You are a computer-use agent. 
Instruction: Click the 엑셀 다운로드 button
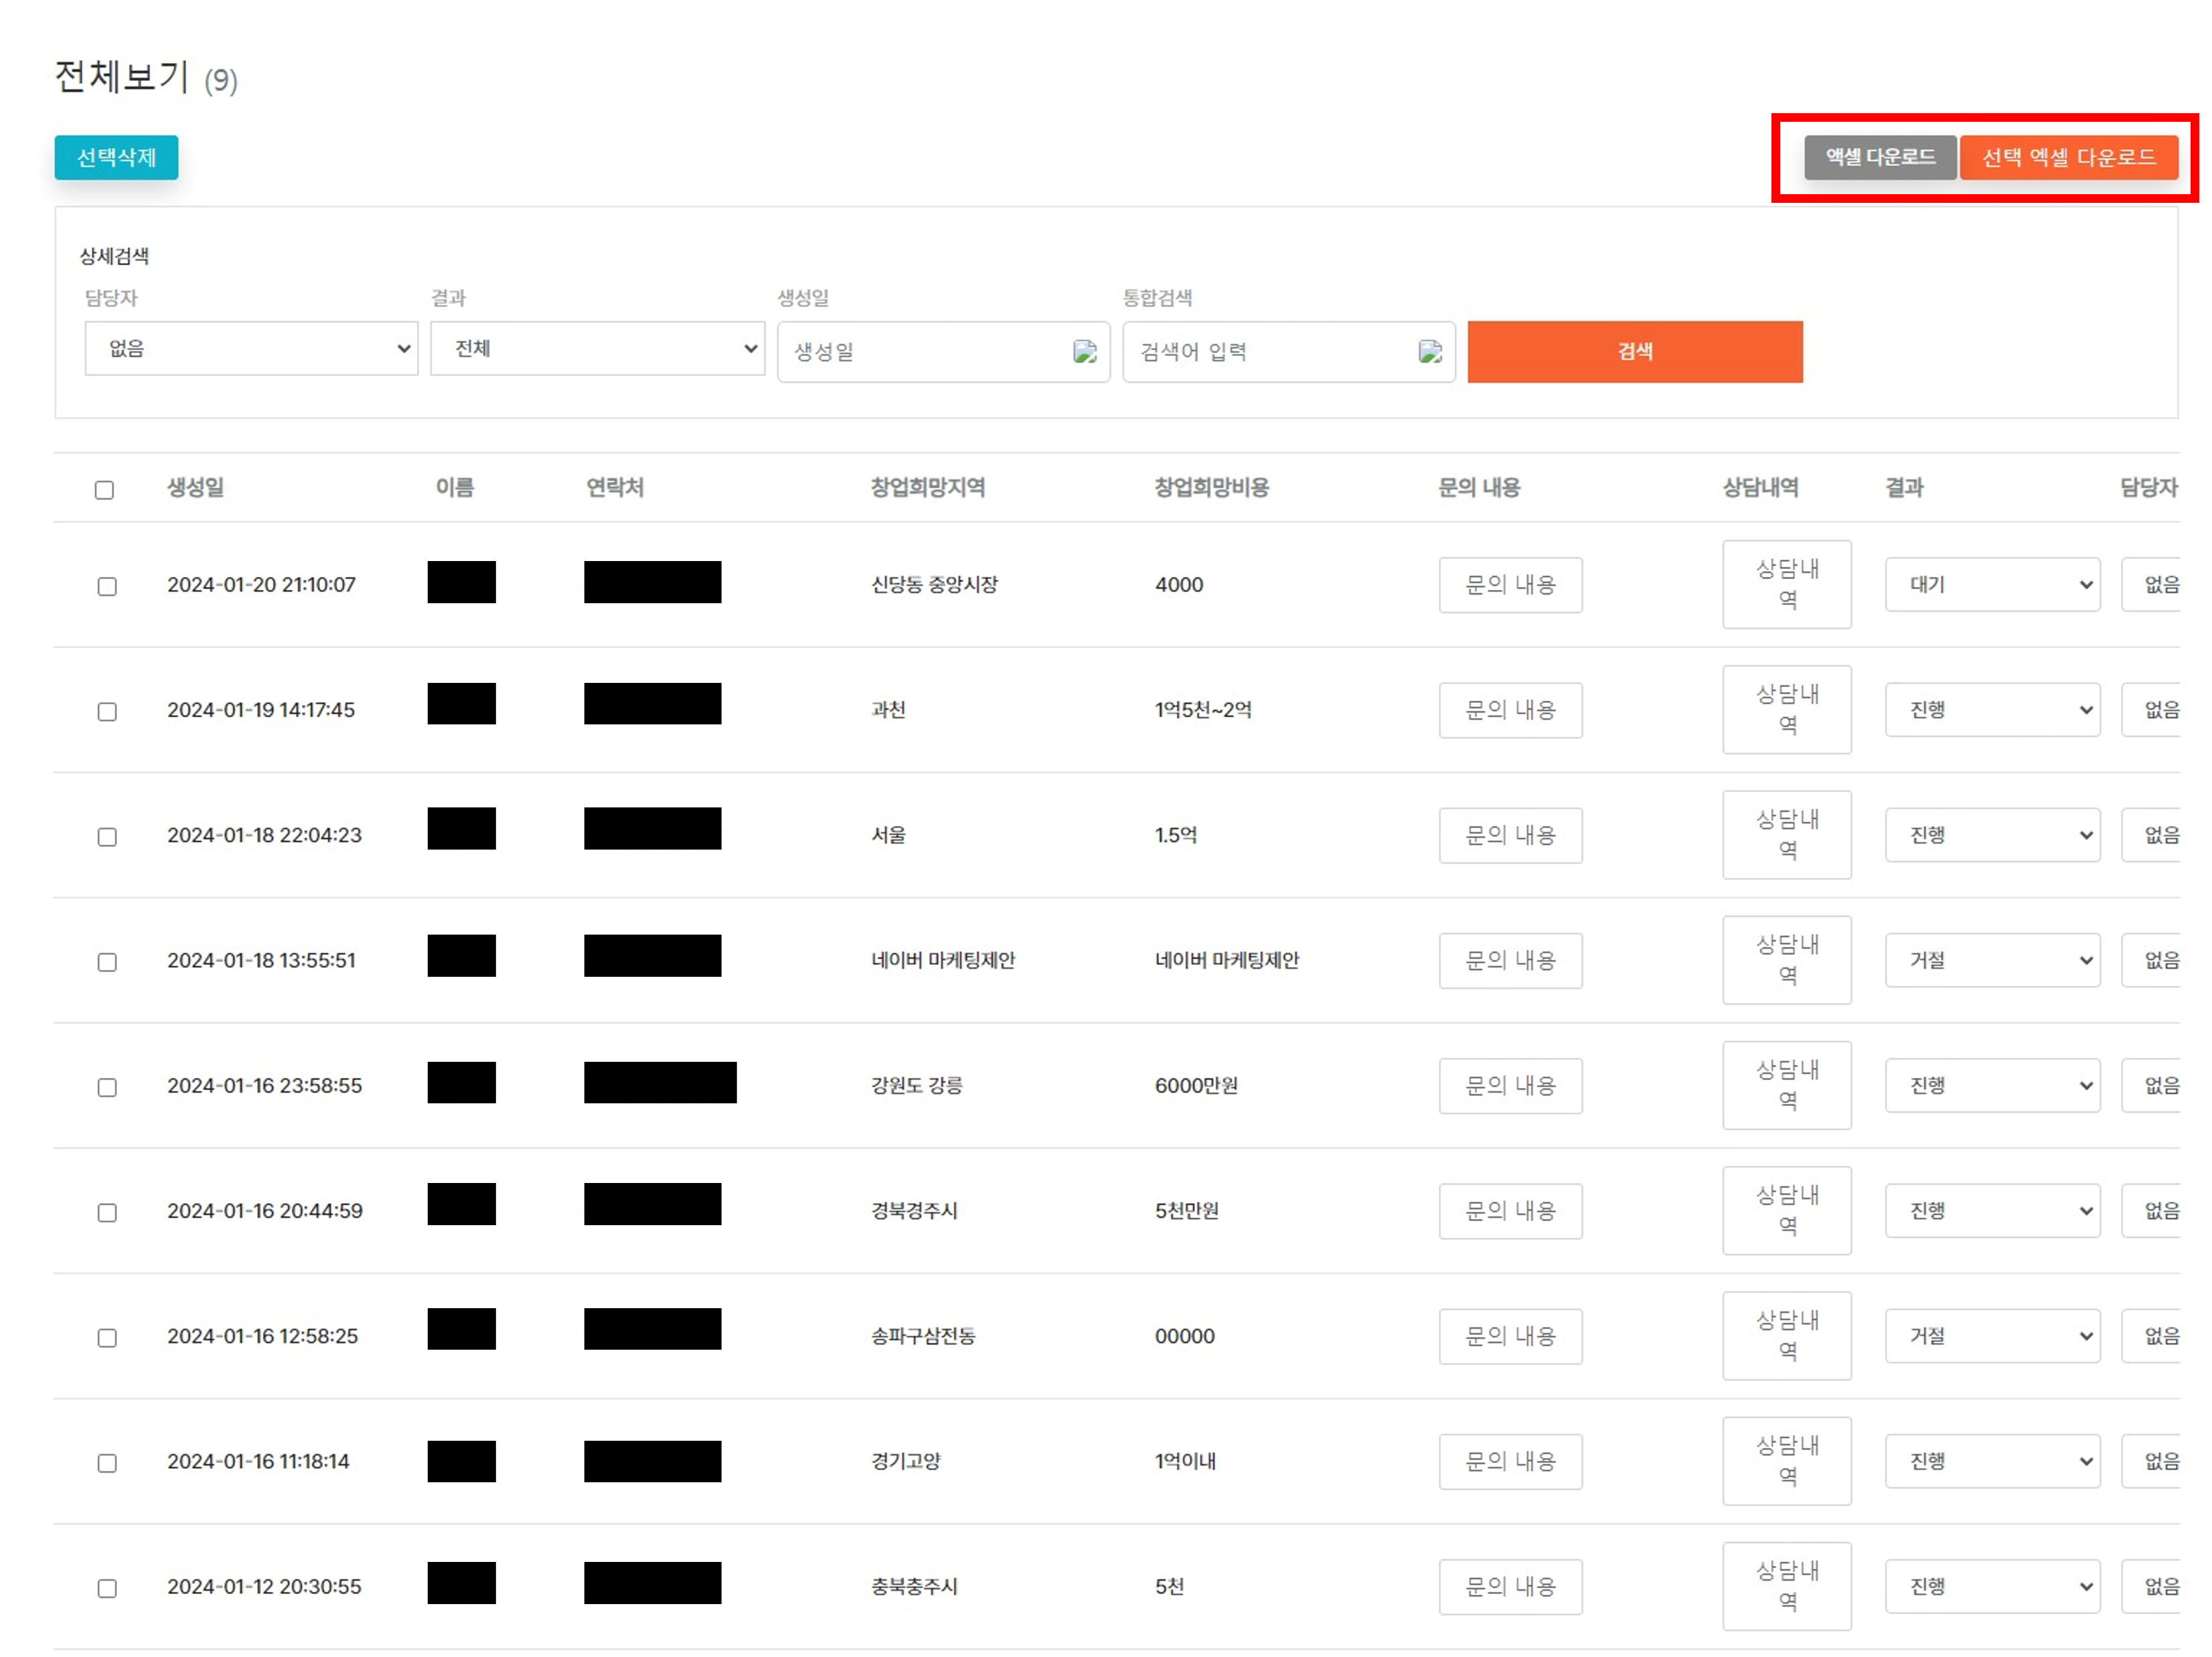[x=1880, y=157]
